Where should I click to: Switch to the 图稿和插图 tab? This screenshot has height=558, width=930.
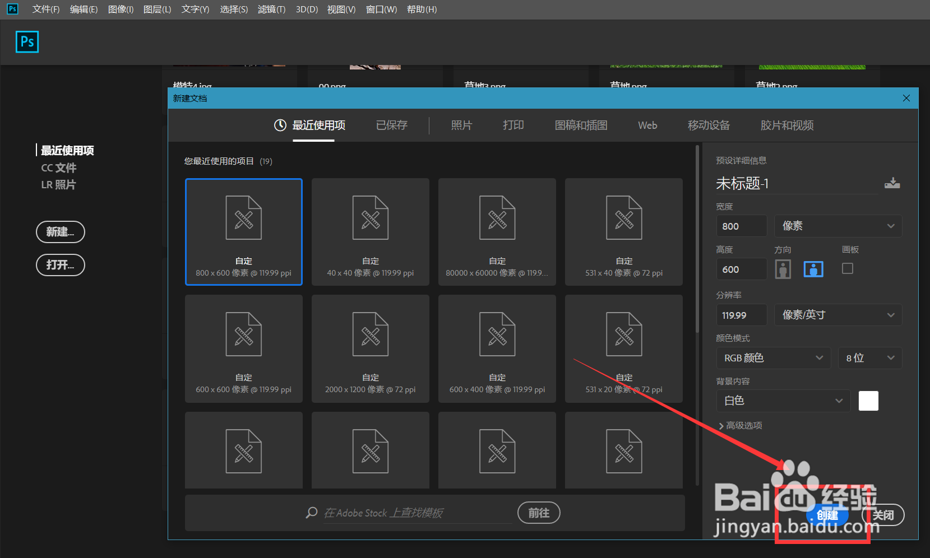click(x=581, y=125)
